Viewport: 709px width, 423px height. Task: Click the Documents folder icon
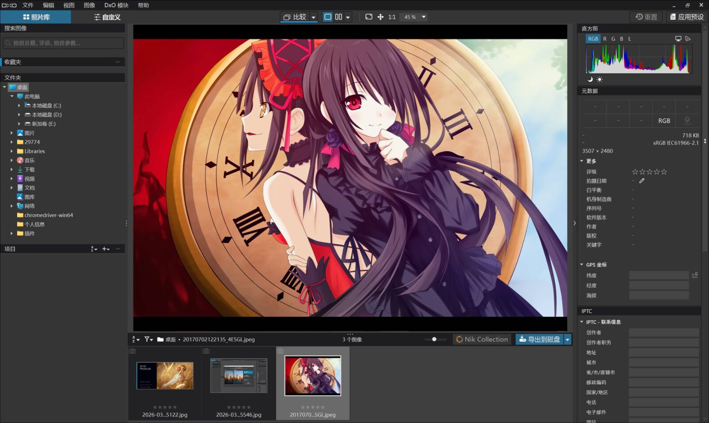click(20, 188)
